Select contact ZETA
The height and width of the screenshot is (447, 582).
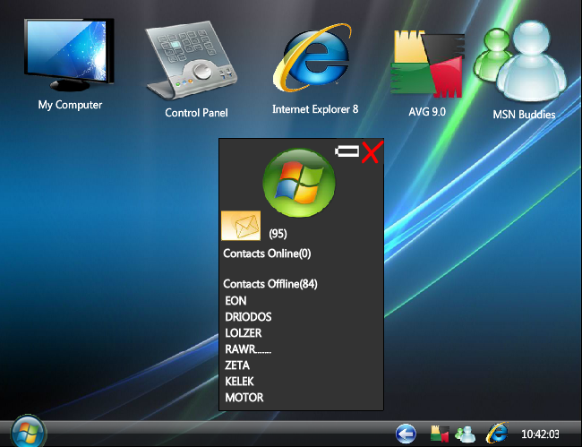[237, 365]
